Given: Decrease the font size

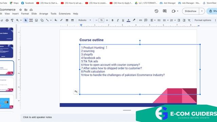Looking at the screenshot, I should [96, 20].
